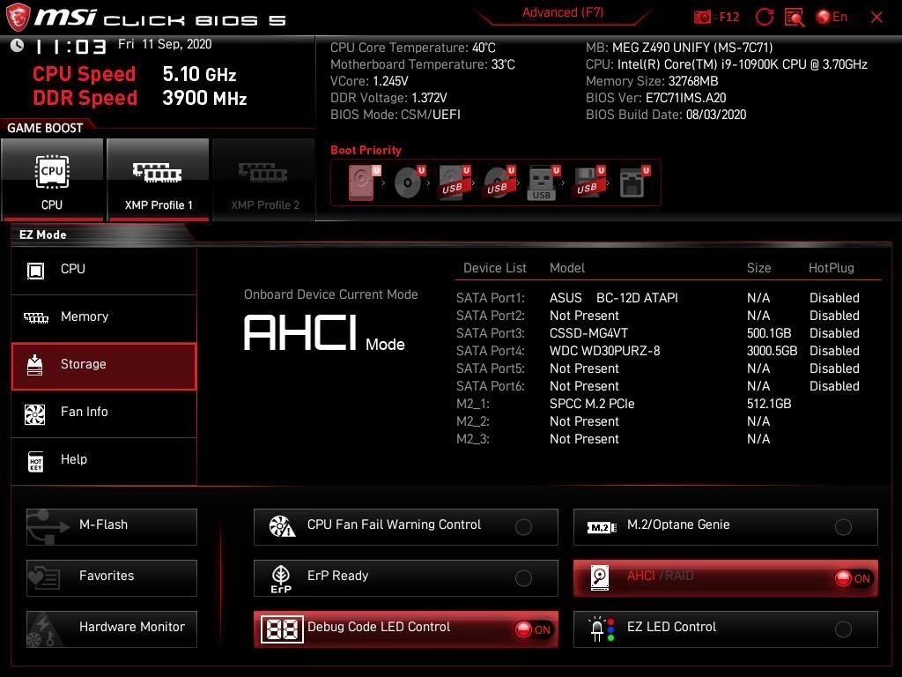Click the M2_3 Not Present entry
Screen dimensions: 902x677
[584, 439]
